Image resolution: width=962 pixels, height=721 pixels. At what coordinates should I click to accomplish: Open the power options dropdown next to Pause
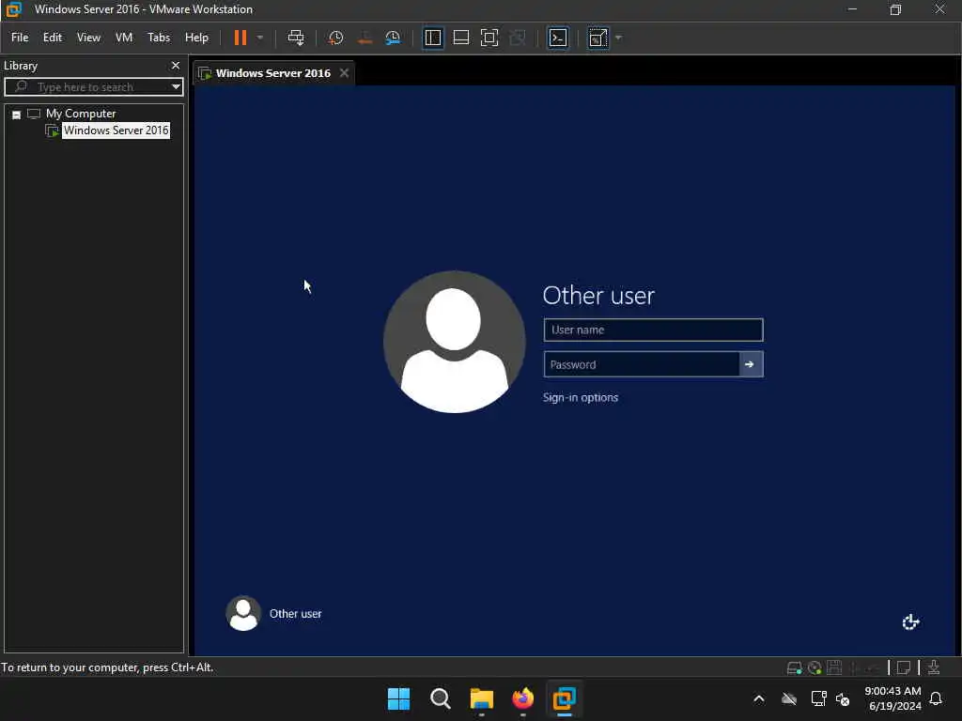click(x=260, y=38)
